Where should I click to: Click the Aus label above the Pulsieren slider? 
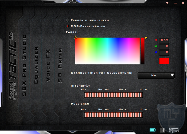click(83, 109)
